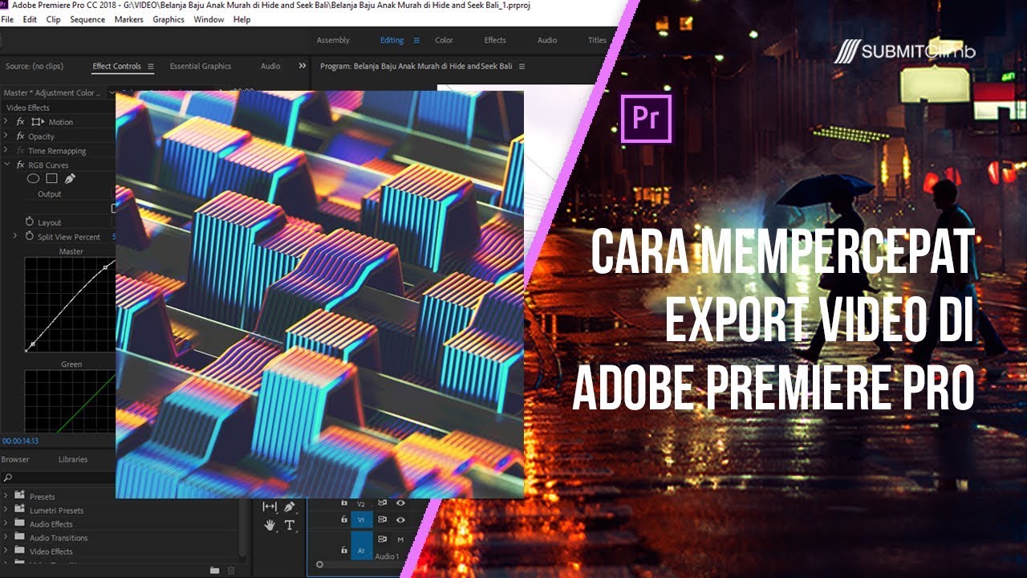Switch to the Color workspace
The height and width of the screenshot is (578, 1027).
tap(444, 40)
